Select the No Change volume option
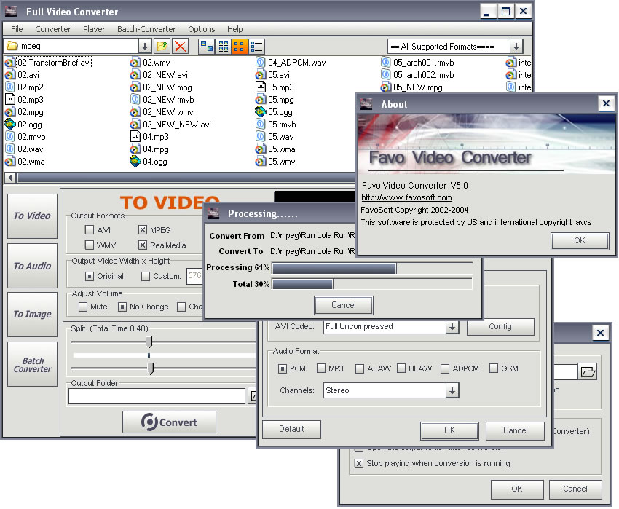The height and width of the screenshot is (509, 619). coord(122,307)
